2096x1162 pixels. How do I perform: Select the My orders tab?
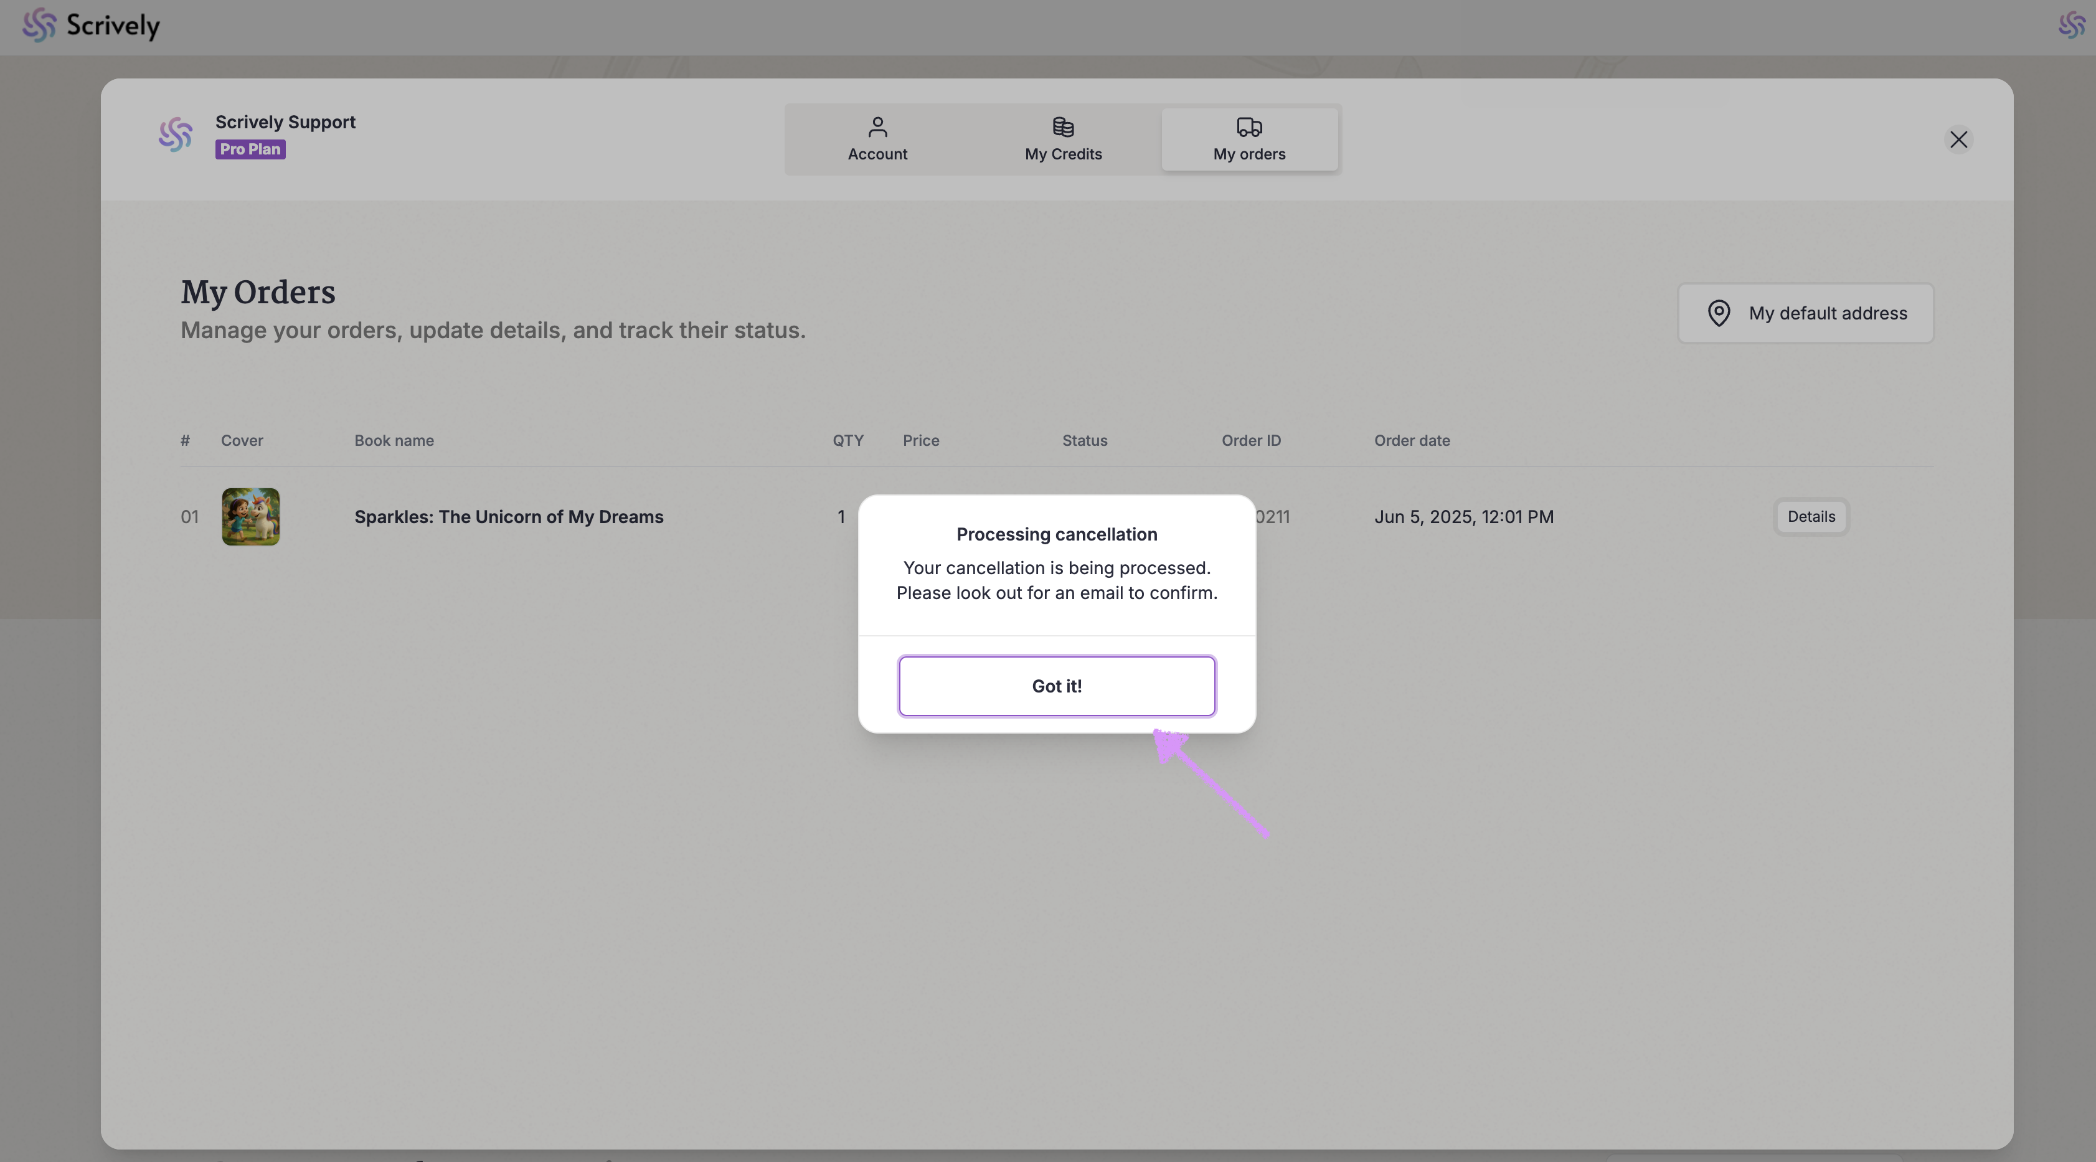[x=1249, y=139]
